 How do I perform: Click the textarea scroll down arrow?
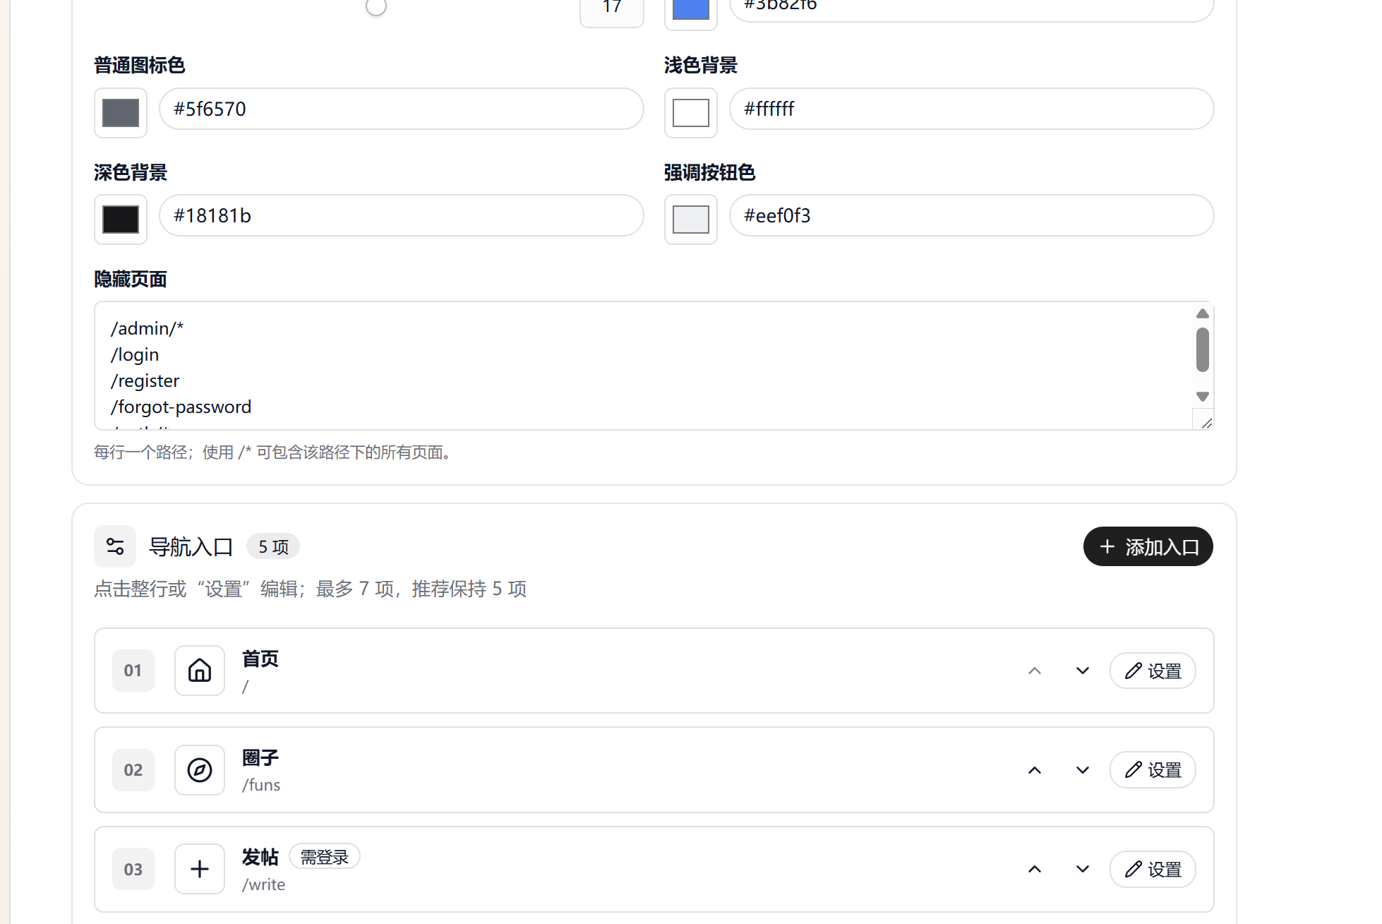point(1203,397)
